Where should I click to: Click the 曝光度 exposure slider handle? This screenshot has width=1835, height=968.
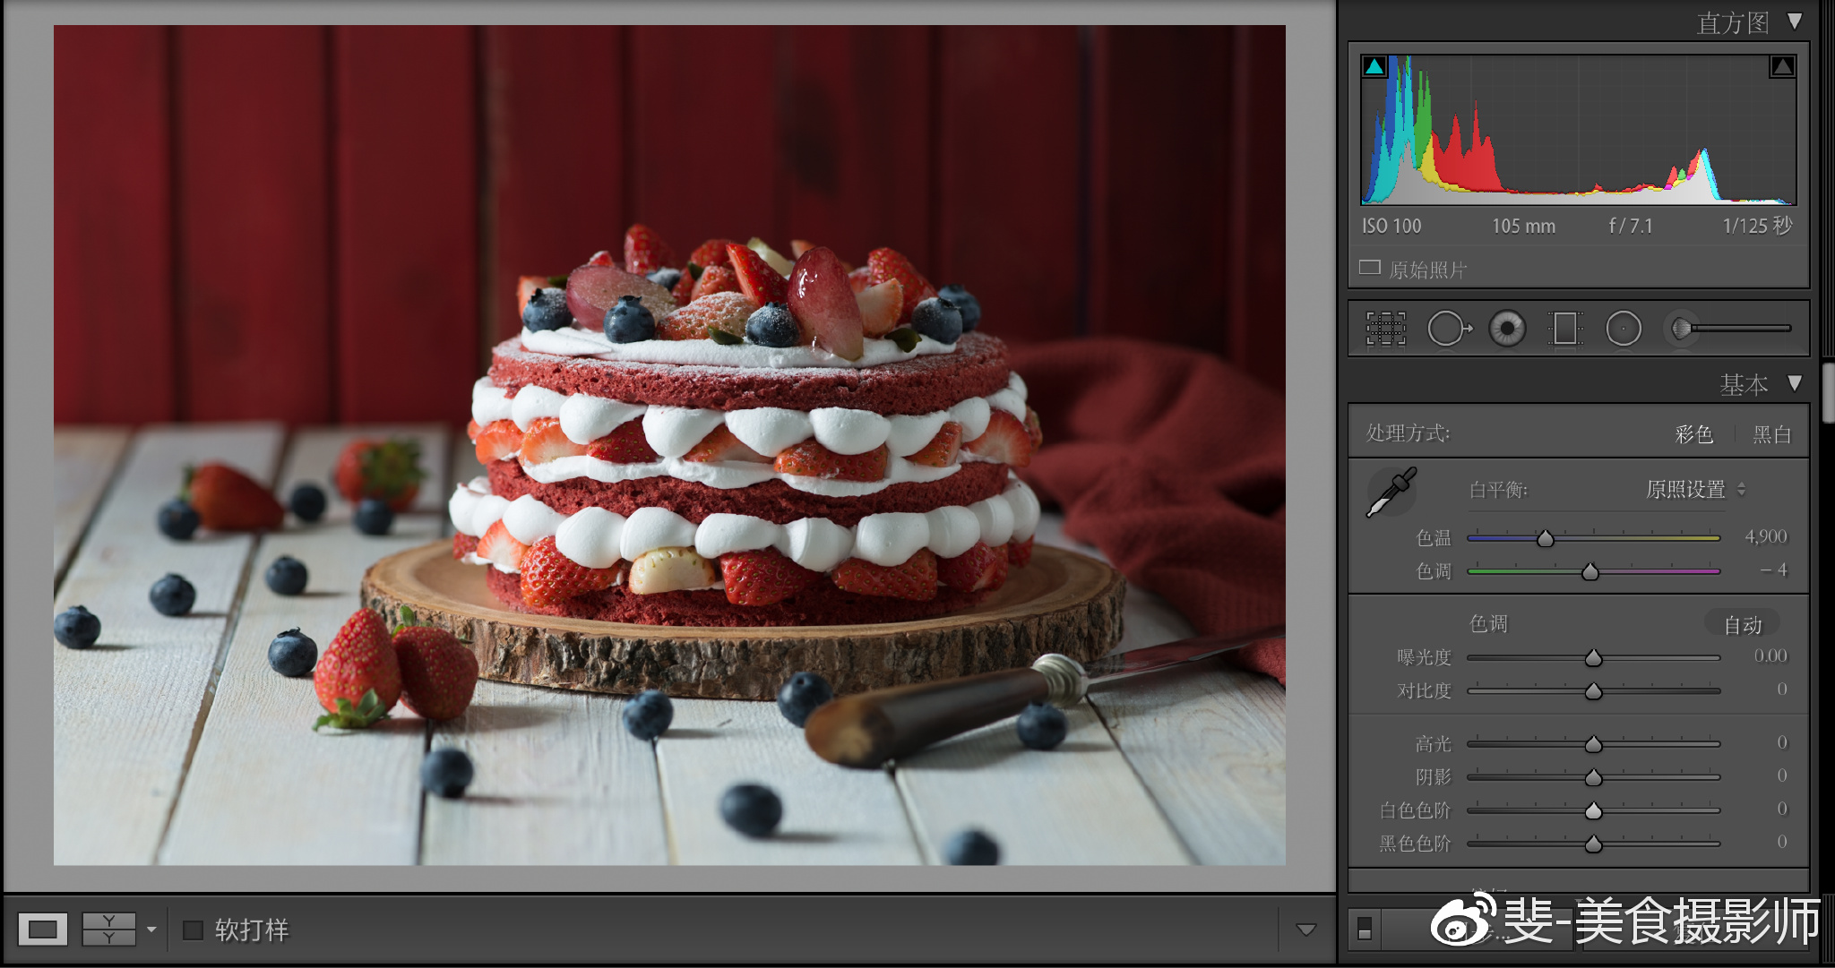(x=1593, y=659)
